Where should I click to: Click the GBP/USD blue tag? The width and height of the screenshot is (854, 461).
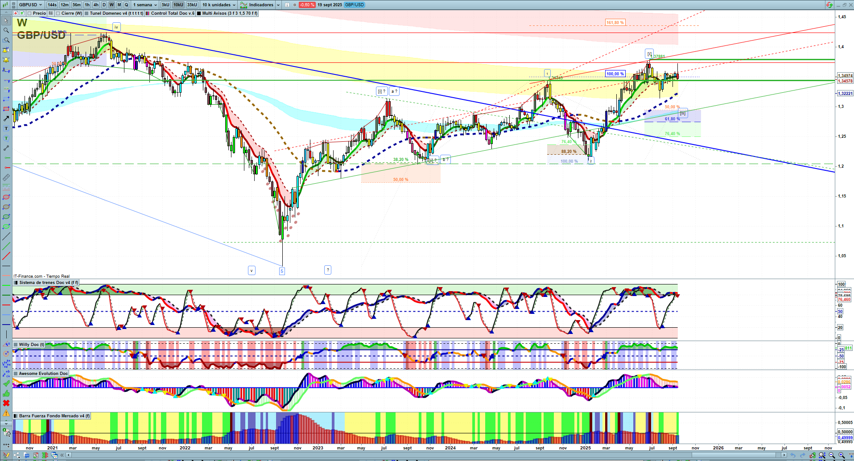pyautogui.click(x=355, y=5)
